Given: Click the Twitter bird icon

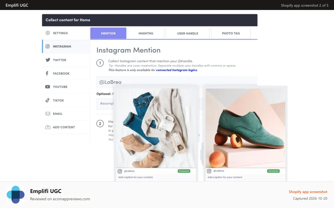Looking at the screenshot, I should 48,60.
